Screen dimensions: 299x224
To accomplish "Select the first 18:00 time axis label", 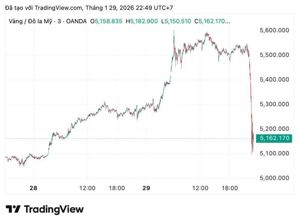I will point(117,188).
